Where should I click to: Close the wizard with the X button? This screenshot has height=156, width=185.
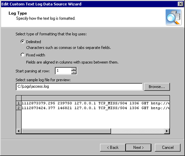pos(180,4)
